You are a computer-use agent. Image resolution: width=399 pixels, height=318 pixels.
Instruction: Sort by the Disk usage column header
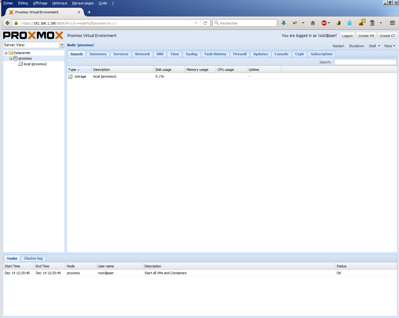pos(169,70)
